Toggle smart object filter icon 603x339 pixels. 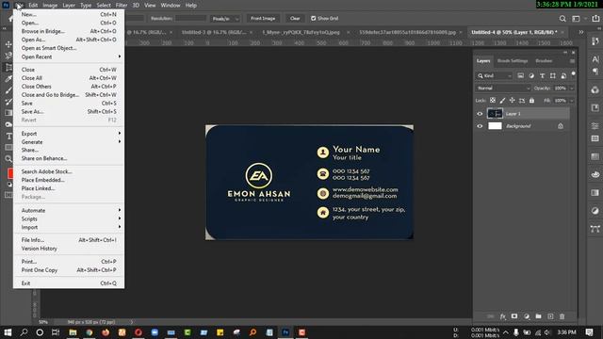pyautogui.click(x=563, y=75)
